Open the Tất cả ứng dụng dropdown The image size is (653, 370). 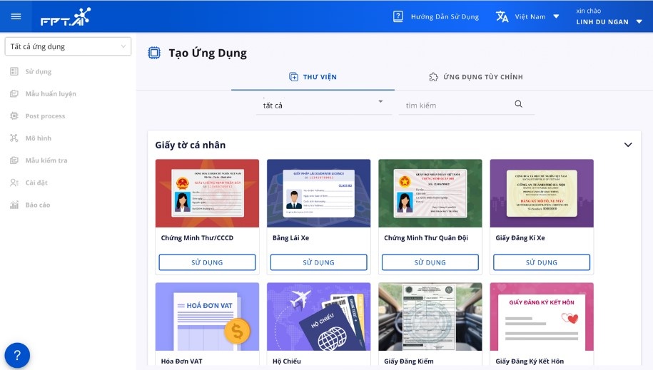[x=68, y=46]
